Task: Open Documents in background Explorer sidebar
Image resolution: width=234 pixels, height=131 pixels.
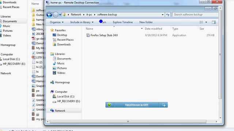Action: [x=10, y=21]
